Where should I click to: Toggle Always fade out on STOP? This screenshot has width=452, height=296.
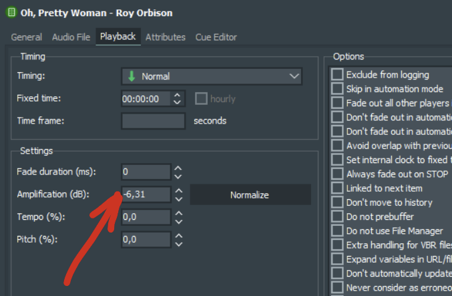(x=338, y=174)
